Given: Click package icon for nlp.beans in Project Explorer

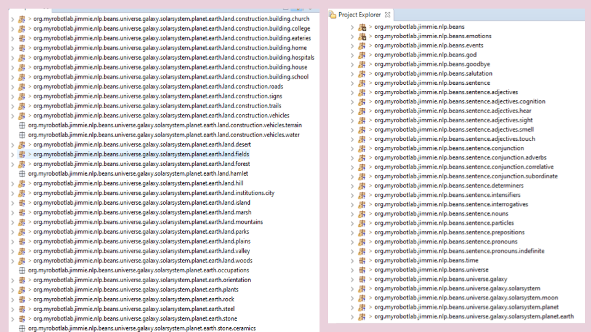Looking at the screenshot, I should (362, 26).
